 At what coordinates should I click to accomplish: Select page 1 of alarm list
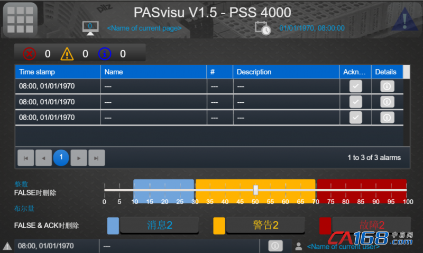pos(61,158)
